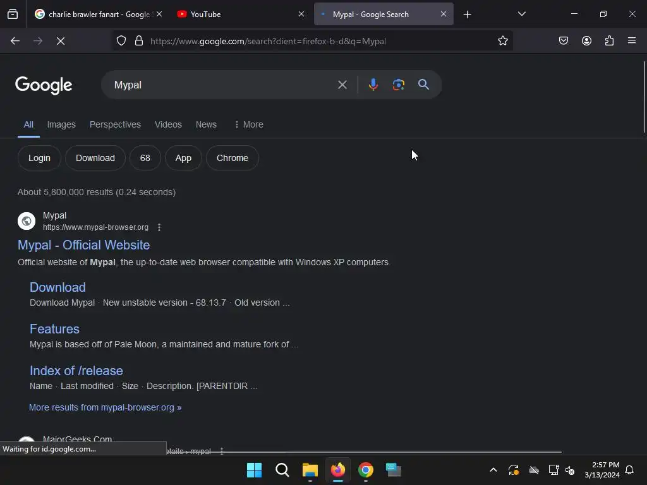This screenshot has width=647, height=485.
Task: Go to Google home via logo
Action: (x=44, y=85)
